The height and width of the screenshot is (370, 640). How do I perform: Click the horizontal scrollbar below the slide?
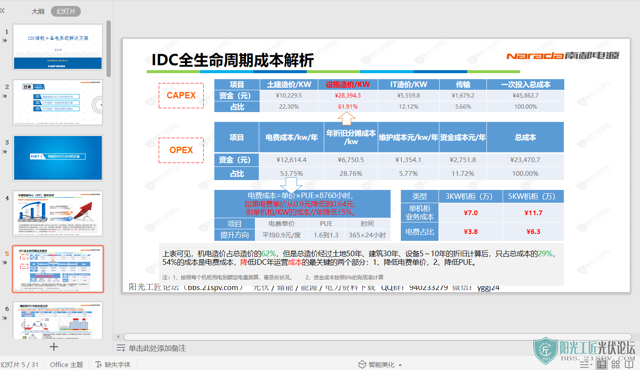[x=377, y=337]
